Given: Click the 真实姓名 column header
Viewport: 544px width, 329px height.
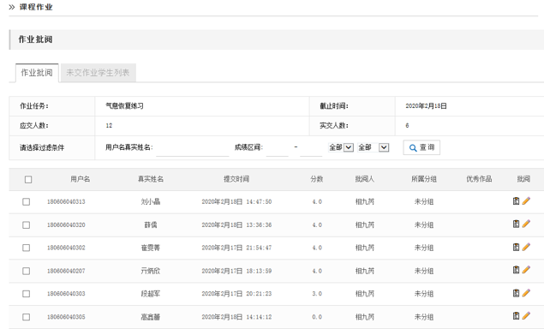Looking at the screenshot, I should (151, 179).
